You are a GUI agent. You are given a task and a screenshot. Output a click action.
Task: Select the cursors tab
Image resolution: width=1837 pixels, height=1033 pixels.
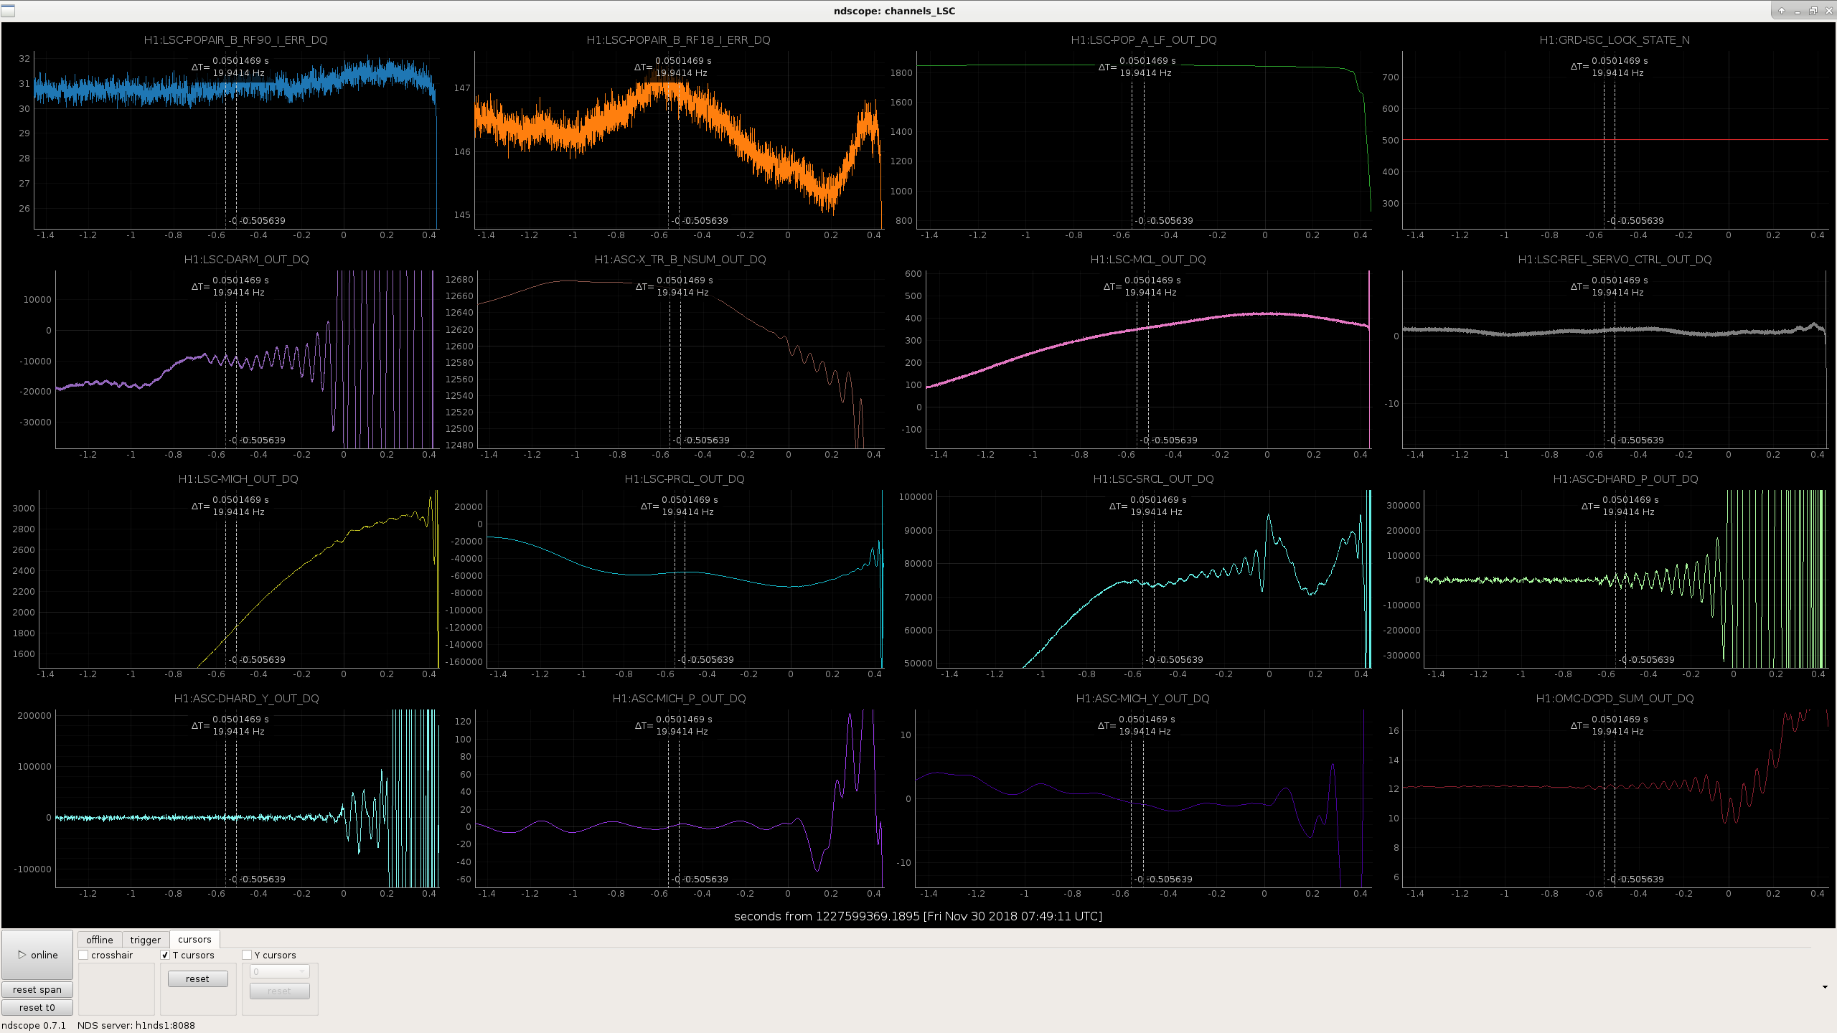[194, 939]
